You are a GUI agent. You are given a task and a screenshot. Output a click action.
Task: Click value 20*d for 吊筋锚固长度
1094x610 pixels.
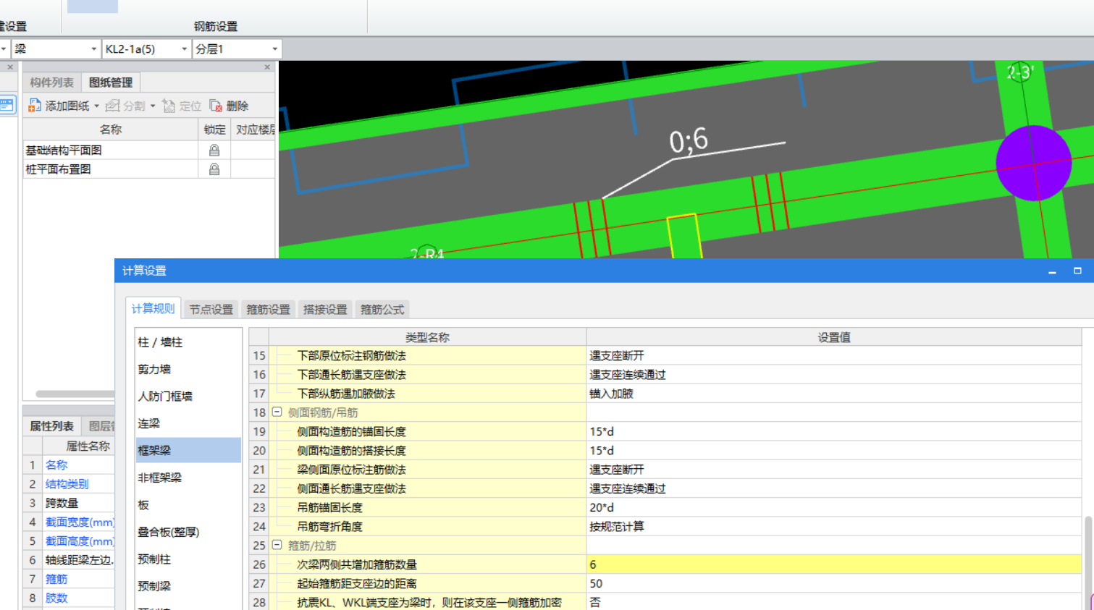834,507
